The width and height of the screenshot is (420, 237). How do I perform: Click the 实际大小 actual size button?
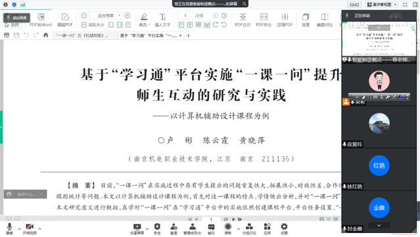(93, 25)
